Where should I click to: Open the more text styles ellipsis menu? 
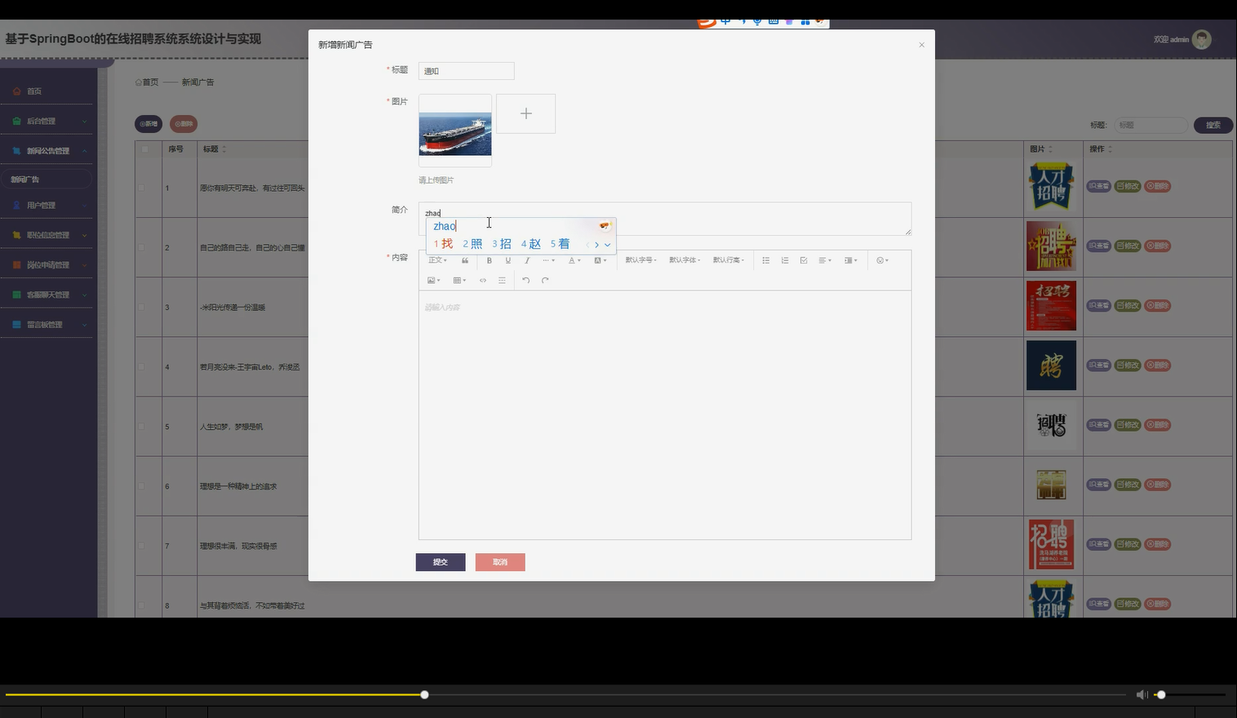[x=548, y=260]
